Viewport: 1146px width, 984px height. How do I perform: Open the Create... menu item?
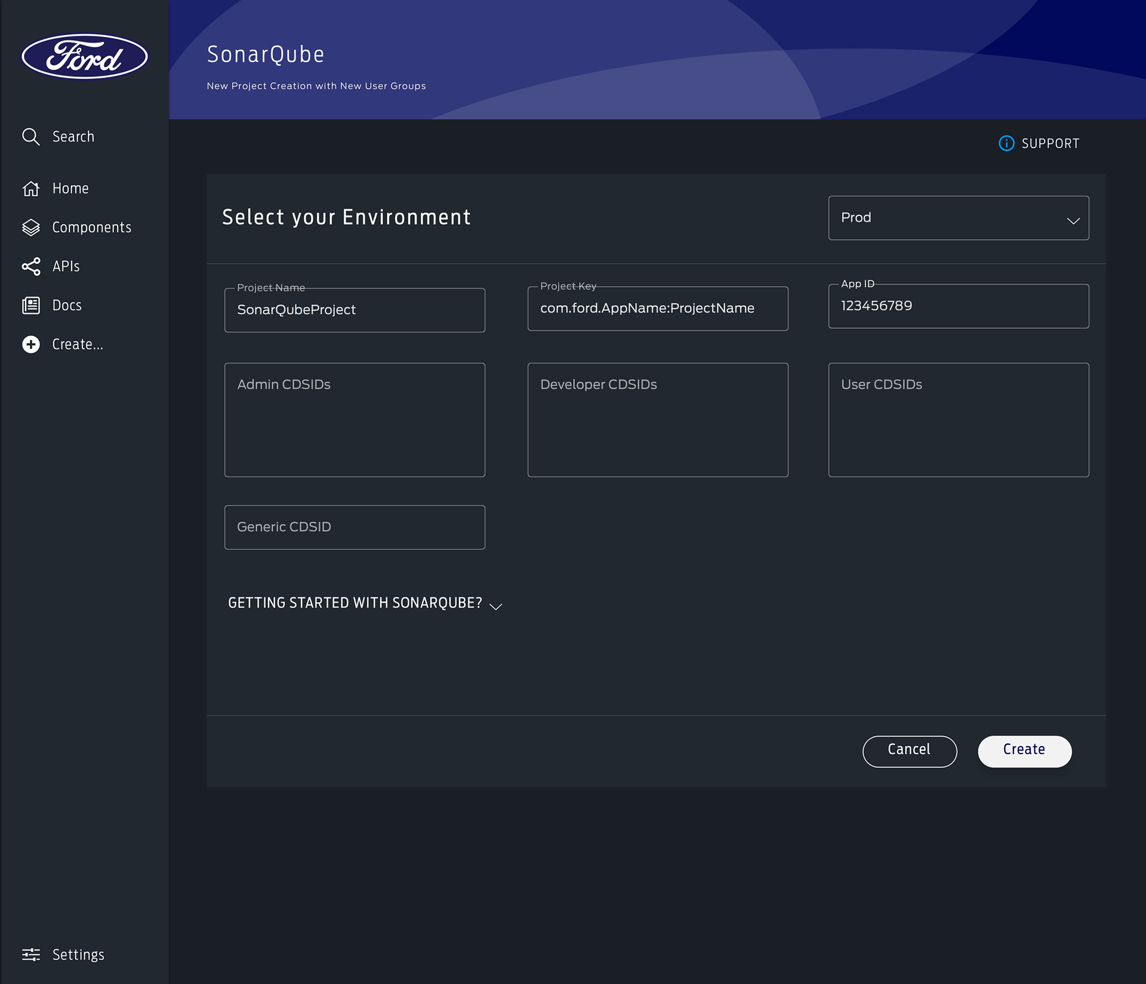tap(78, 344)
